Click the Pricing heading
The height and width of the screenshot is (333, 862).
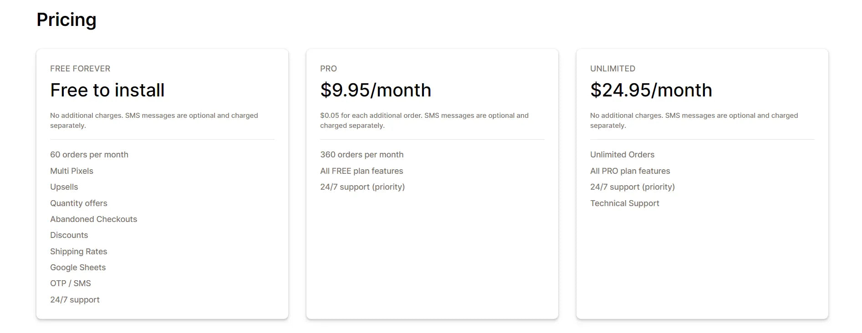tap(66, 20)
